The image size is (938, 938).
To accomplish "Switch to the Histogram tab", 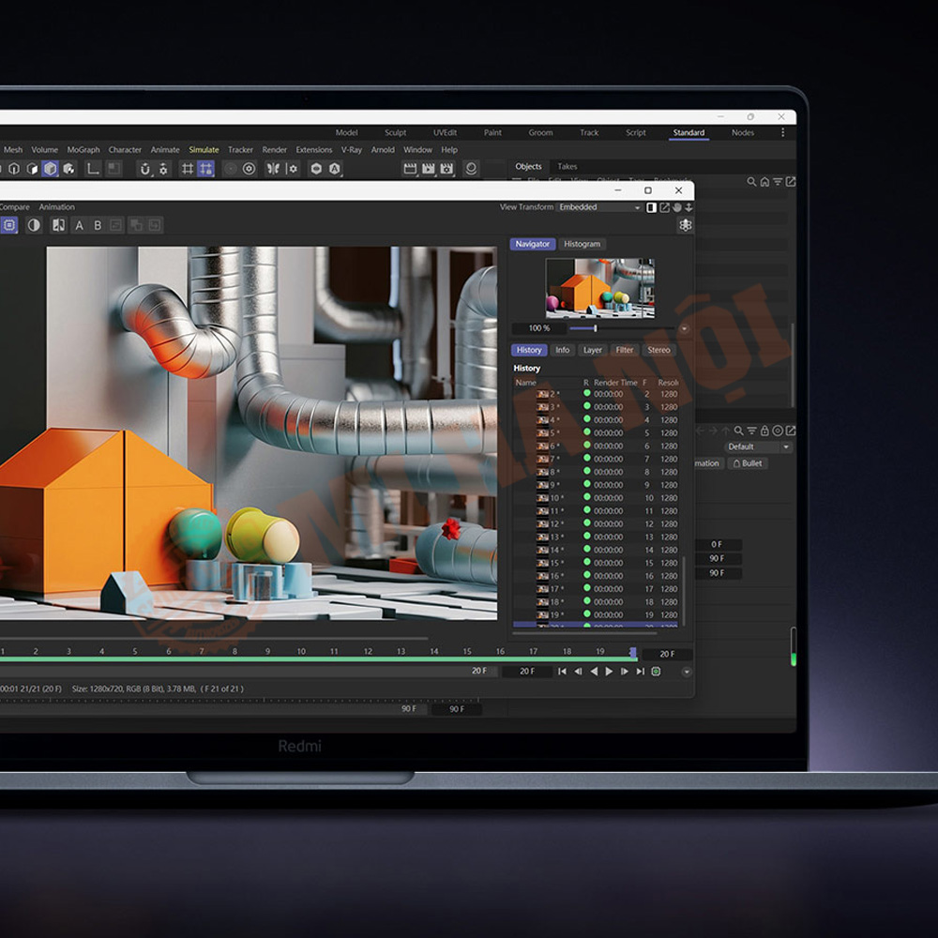I will pos(582,244).
